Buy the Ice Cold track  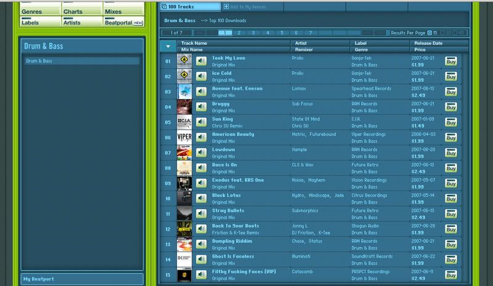pos(450,76)
